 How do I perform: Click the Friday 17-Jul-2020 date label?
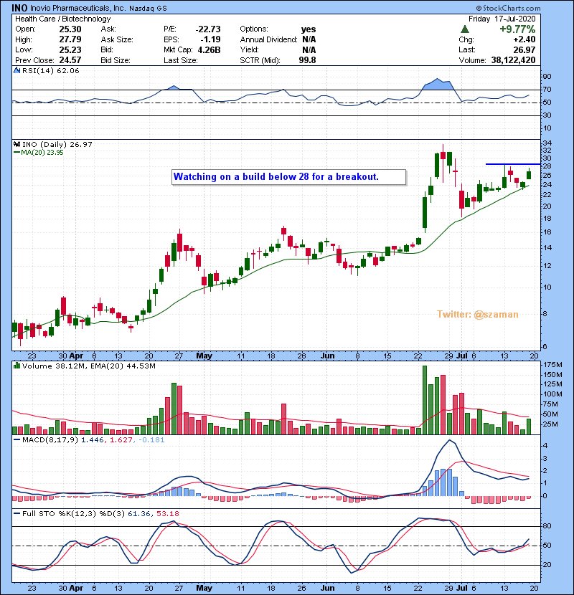502,19
